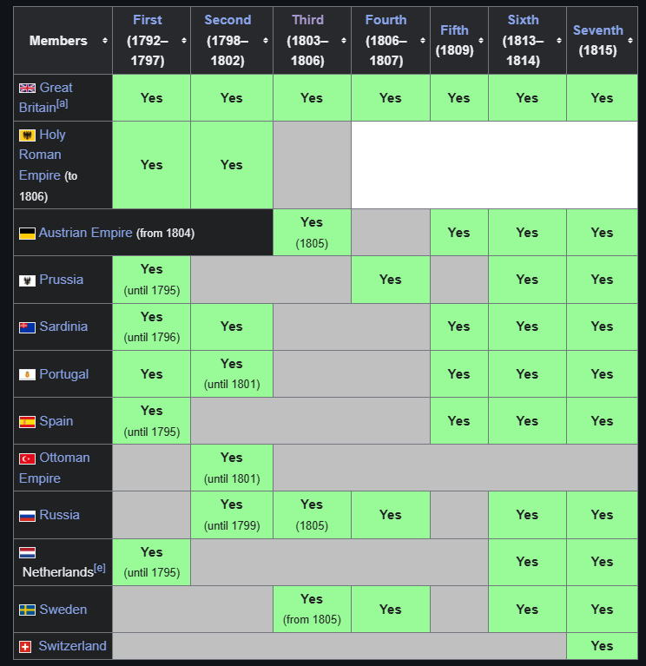Click Sardinia's 'Yes (until 1796)' cell
This screenshot has width=646, height=666.
tap(152, 326)
